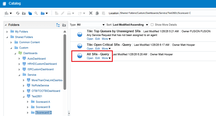Click the Show Favorites folder icon

pyautogui.click(x=64, y=25)
